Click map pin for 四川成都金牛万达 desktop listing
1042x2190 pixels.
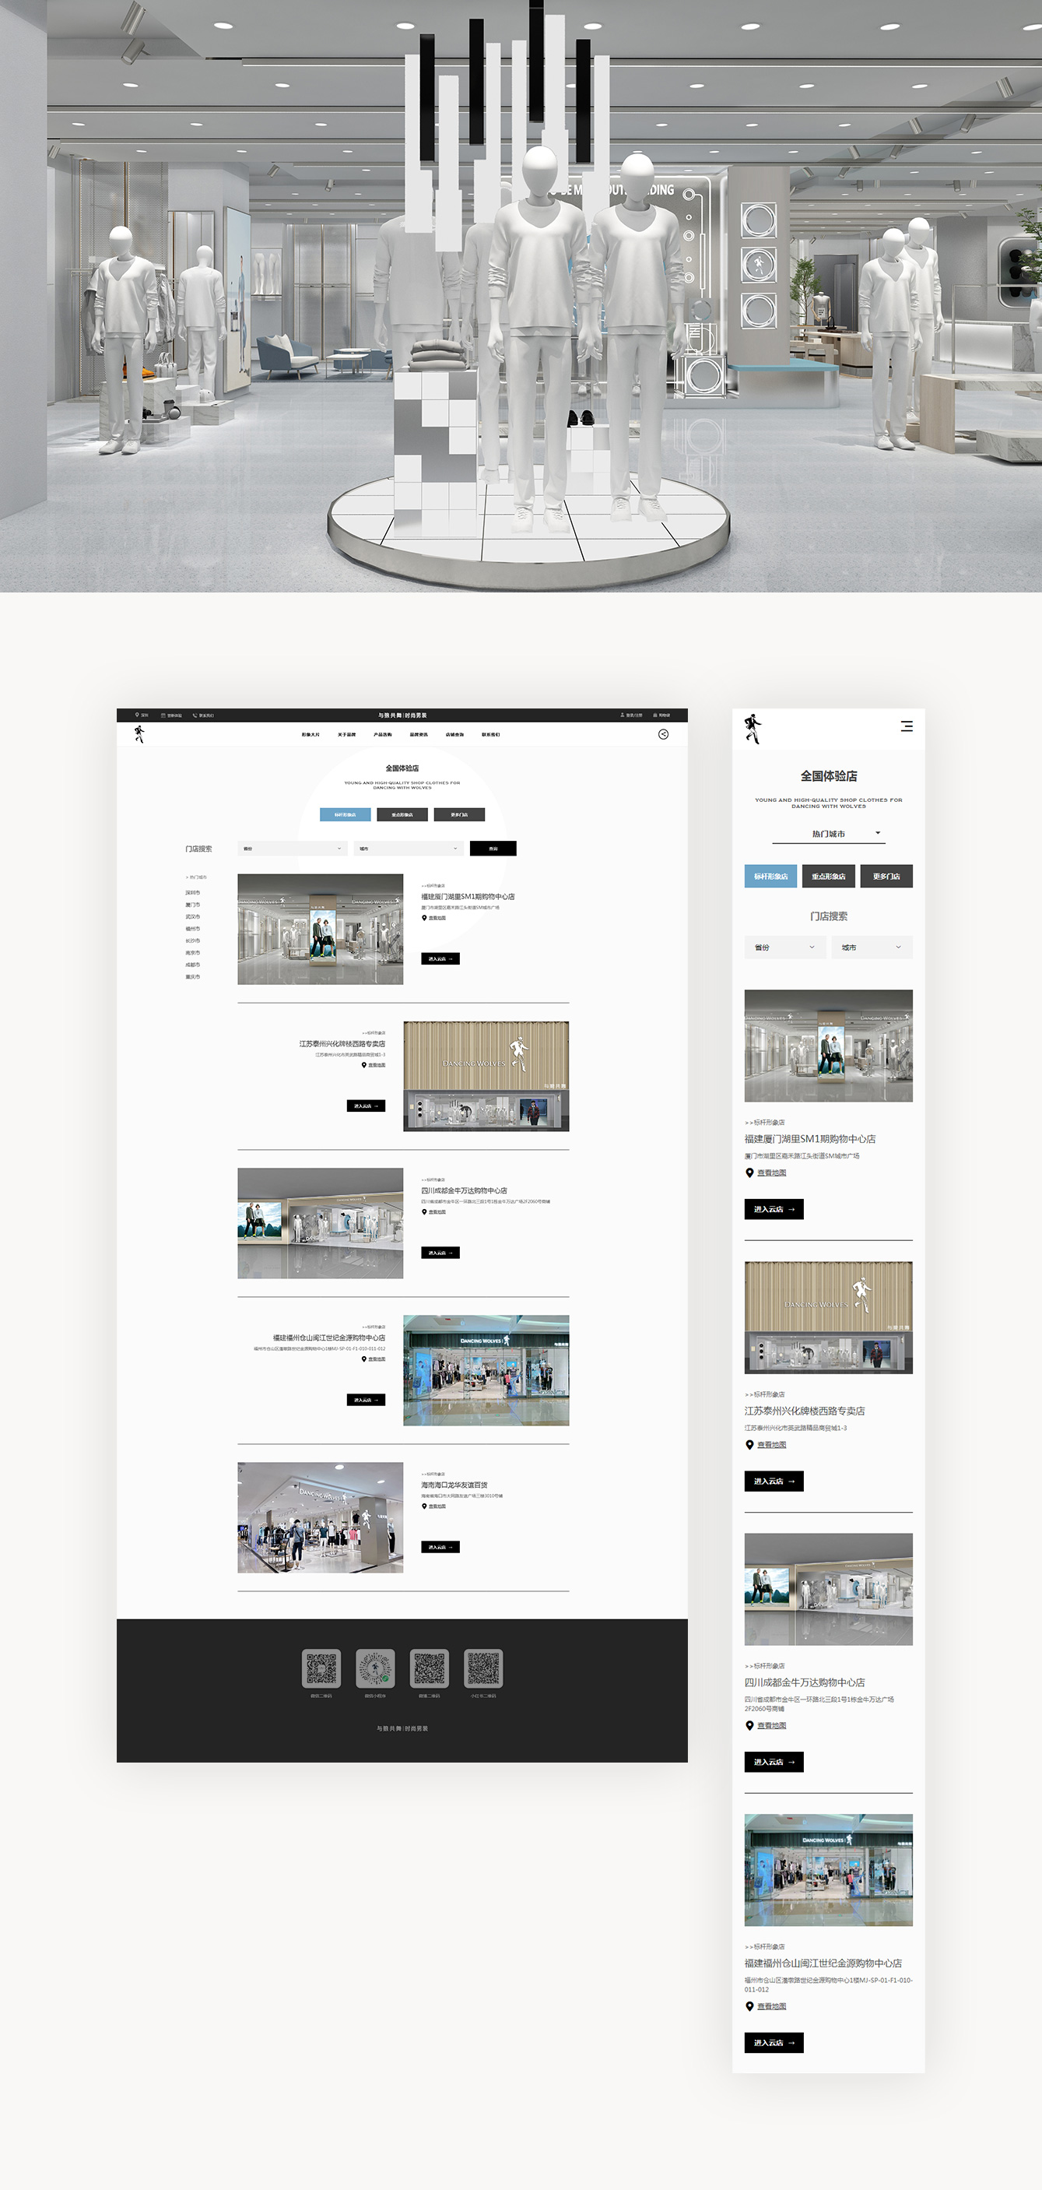point(424,1212)
